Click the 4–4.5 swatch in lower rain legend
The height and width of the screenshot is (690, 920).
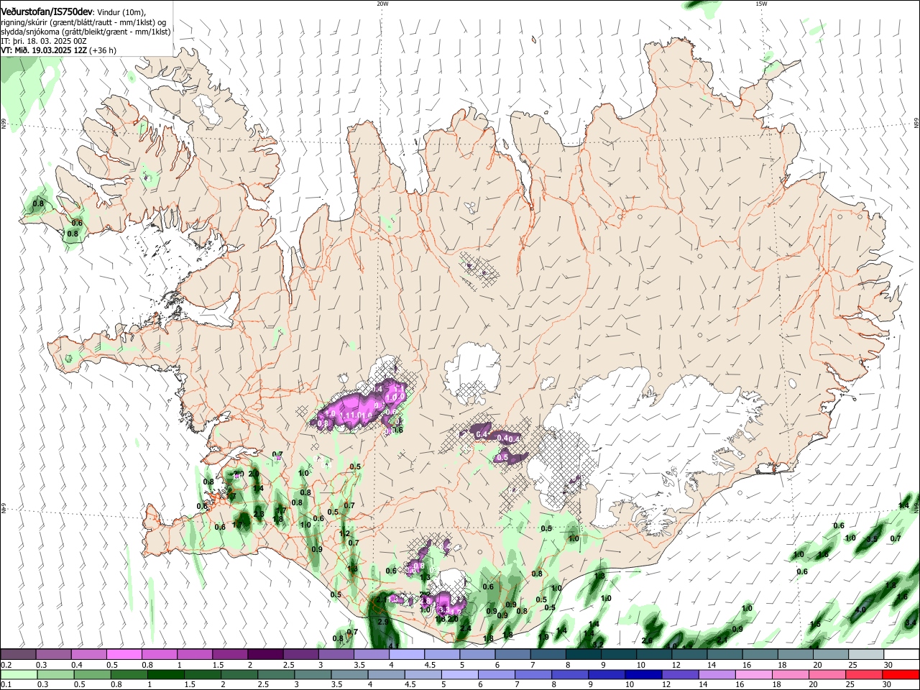(386, 674)
